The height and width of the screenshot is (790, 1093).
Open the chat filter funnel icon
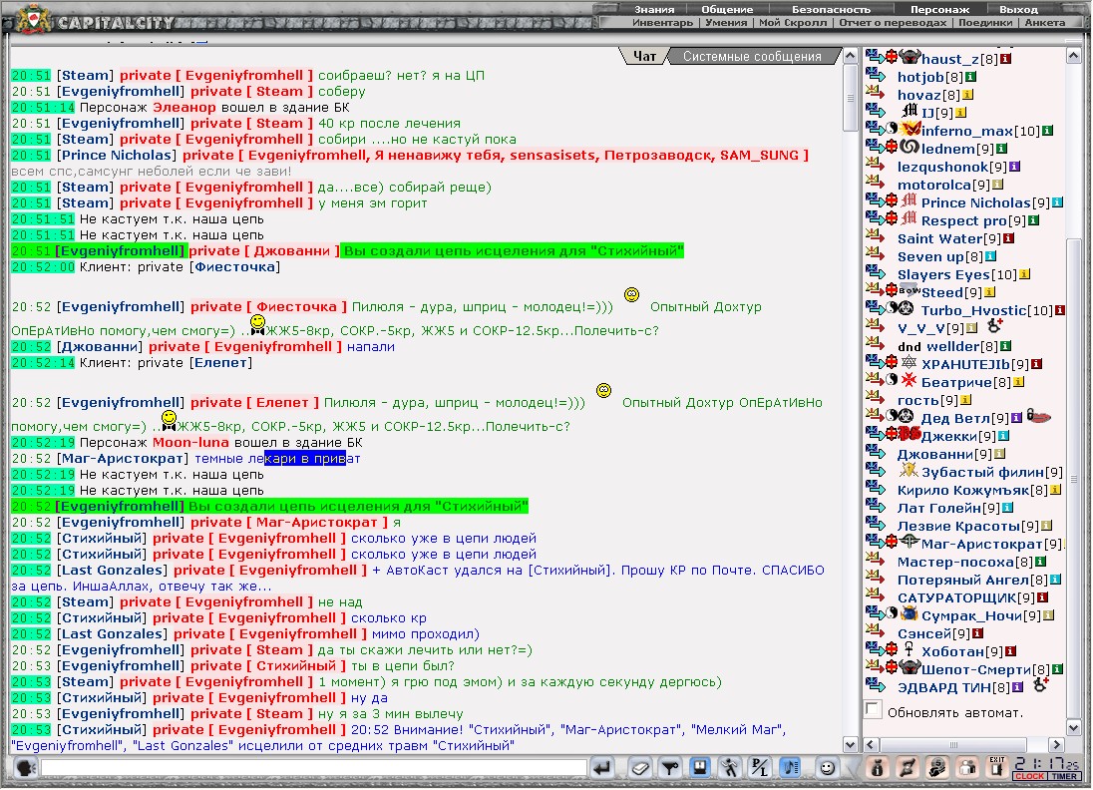[669, 768]
